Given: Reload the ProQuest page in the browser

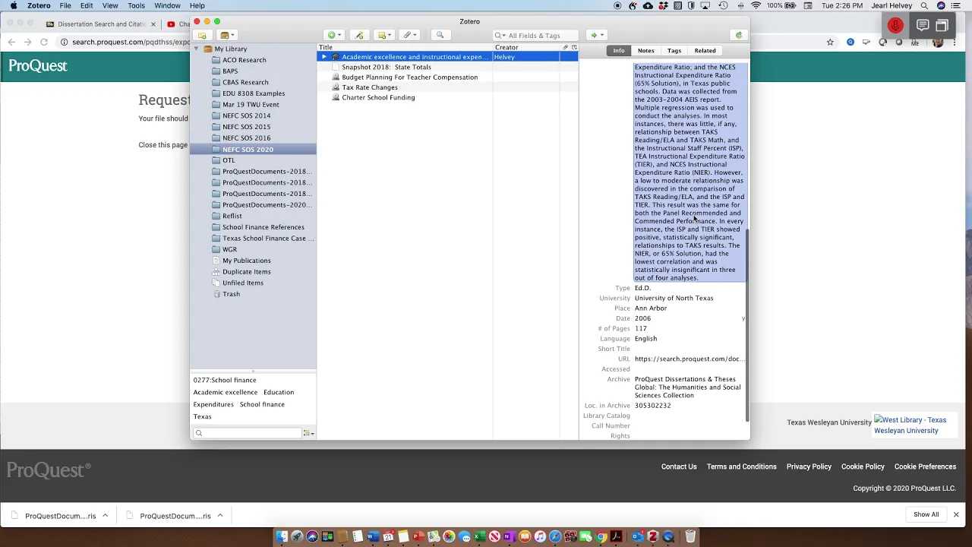Looking at the screenshot, I should coord(44,42).
